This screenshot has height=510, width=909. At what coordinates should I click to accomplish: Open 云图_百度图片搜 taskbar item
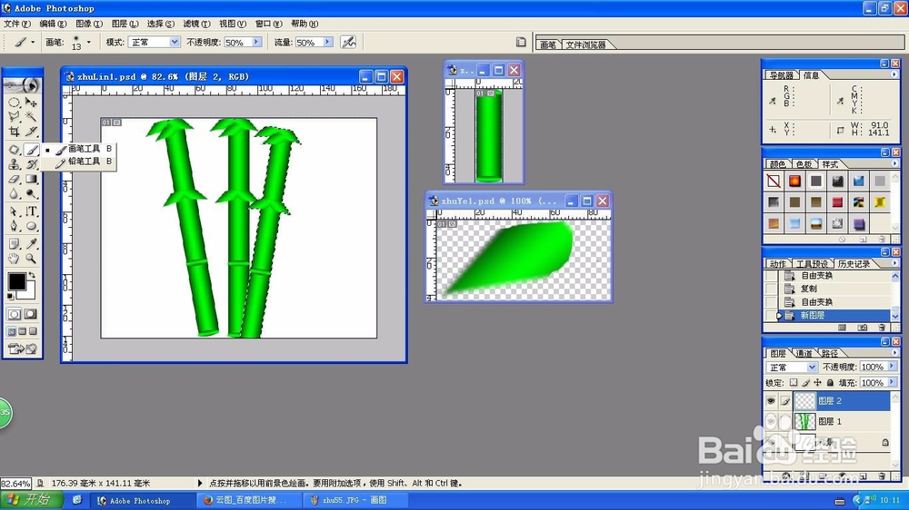click(249, 500)
